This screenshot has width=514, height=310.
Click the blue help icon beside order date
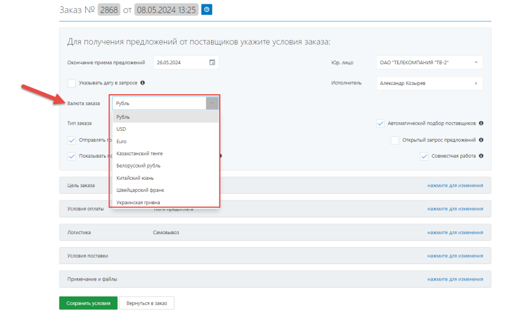(x=207, y=10)
